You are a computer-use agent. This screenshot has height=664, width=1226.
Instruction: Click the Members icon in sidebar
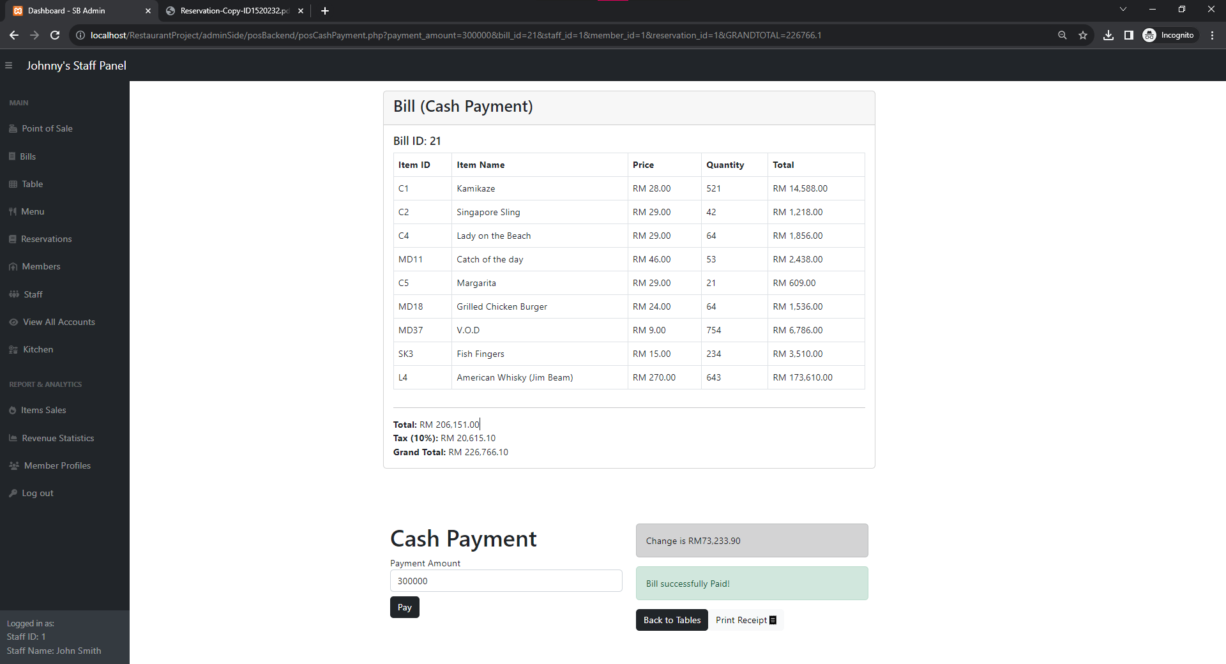click(x=13, y=267)
